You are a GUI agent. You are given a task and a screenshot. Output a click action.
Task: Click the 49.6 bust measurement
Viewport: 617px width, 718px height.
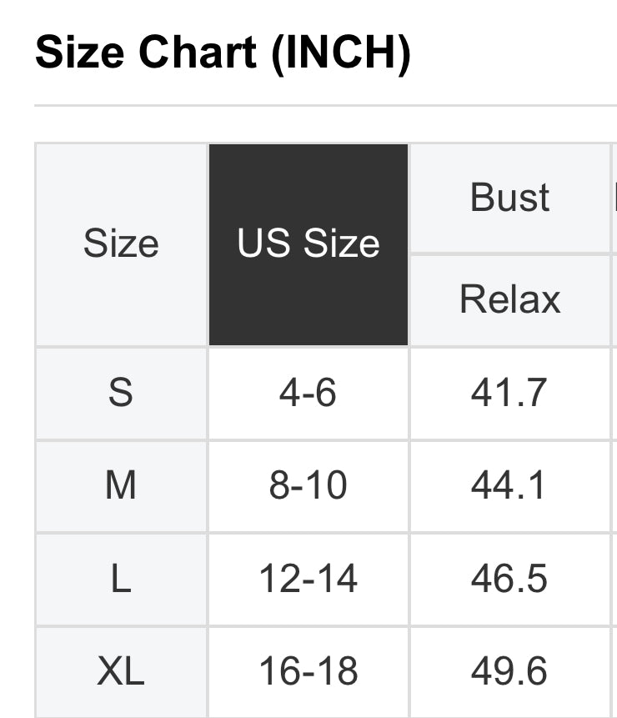(509, 671)
